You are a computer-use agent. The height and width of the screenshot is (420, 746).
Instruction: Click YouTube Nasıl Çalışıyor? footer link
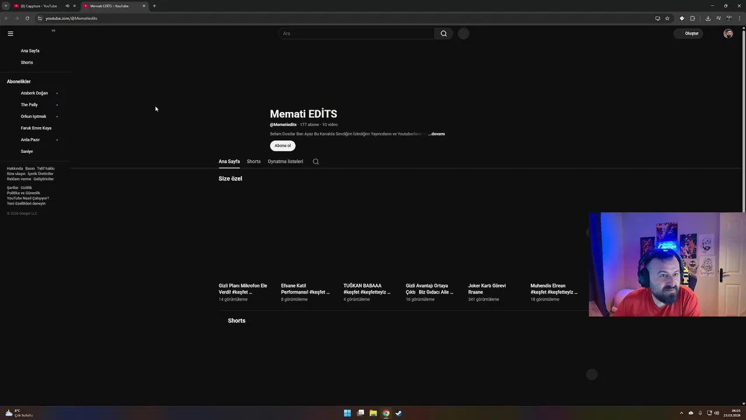coord(28,198)
